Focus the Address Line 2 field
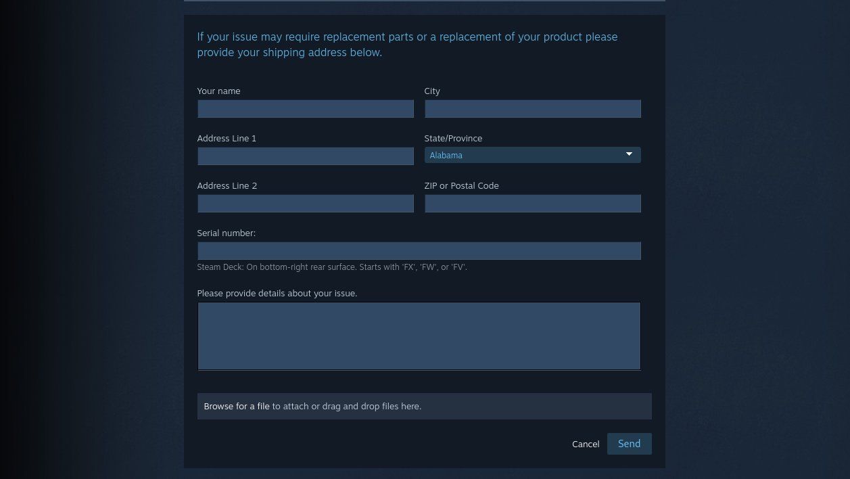Viewport: 850px width, 479px height. pos(305,203)
